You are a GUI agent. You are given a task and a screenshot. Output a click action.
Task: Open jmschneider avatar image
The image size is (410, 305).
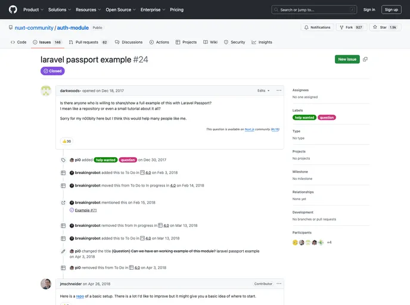tap(46, 284)
